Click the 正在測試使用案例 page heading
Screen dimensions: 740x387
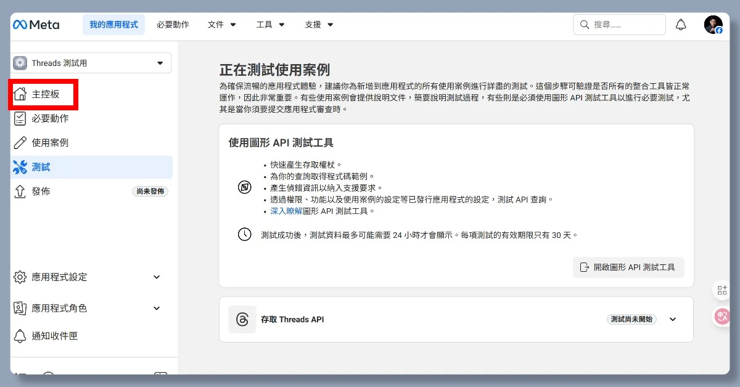pos(274,69)
